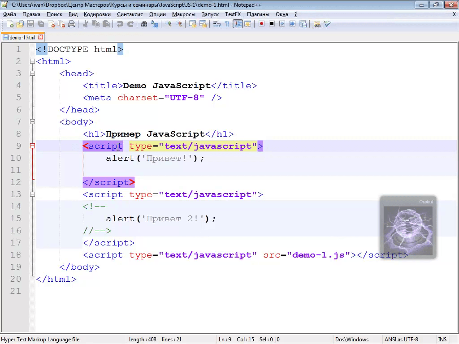The height and width of the screenshot is (344, 459).
Task: Click the Zoom Out magnifier icon
Action: point(178,24)
